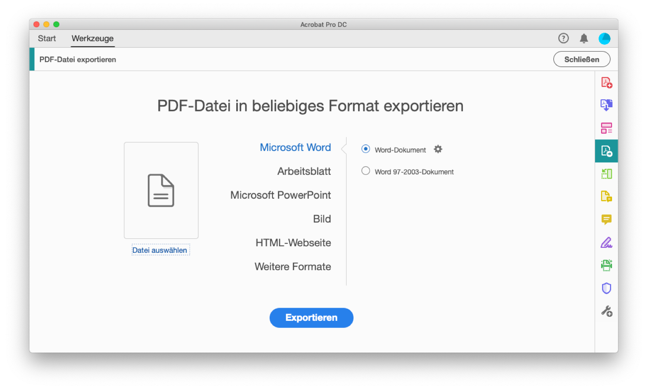Expand the Bild export format options
The image size is (645, 391).
[x=322, y=219]
